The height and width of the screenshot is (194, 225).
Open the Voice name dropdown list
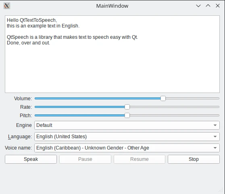pyautogui.click(x=127, y=148)
